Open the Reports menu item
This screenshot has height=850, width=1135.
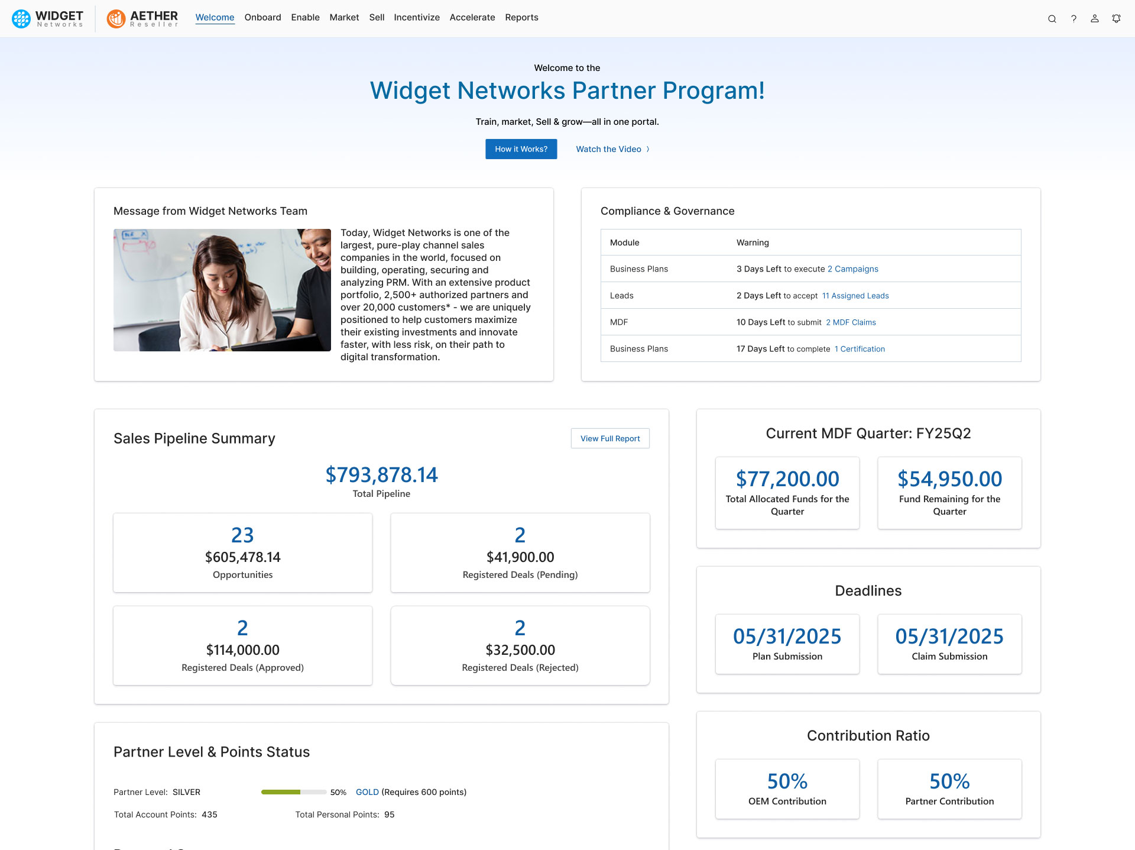(521, 18)
